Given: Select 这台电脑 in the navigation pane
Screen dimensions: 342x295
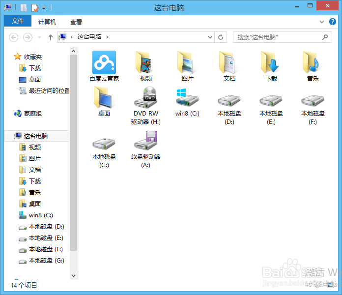Looking at the screenshot, I should click(37, 136).
